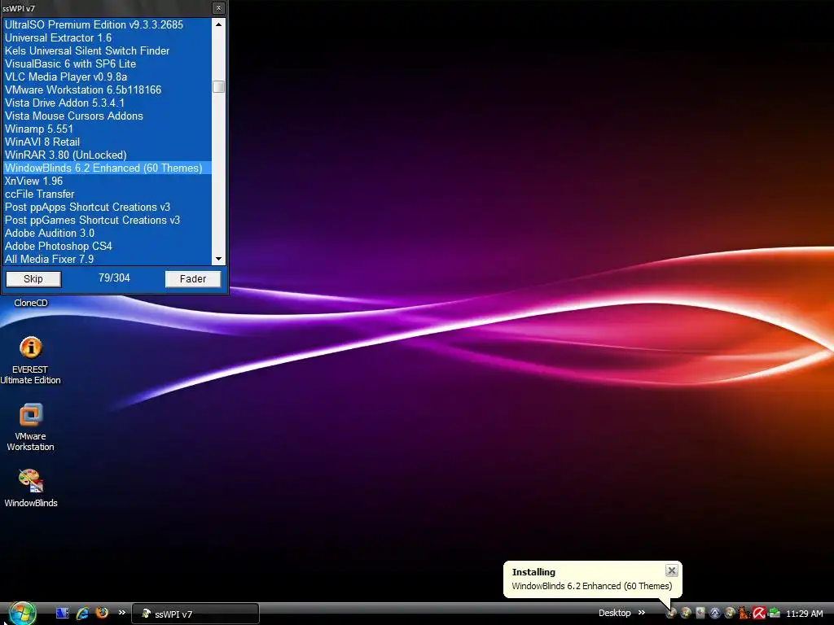Launch Internet Explorer from Quick Launch
This screenshot has width=834, height=625.
(x=82, y=614)
